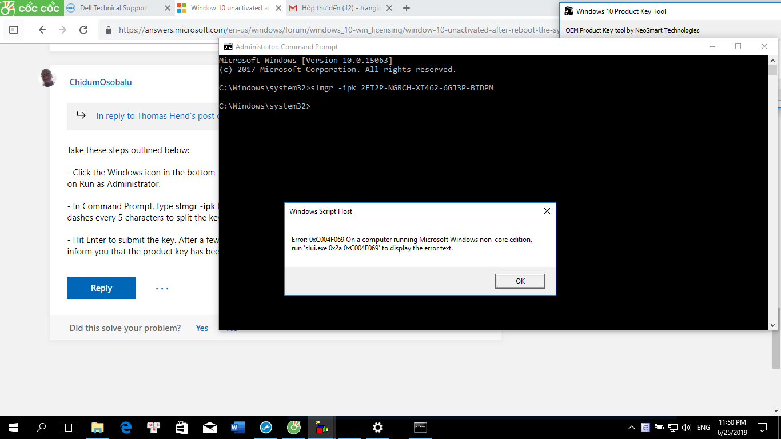The height and width of the screenshot is (439, 781).
Task: Open Task View on the taskbar
Action: [69, 427]
